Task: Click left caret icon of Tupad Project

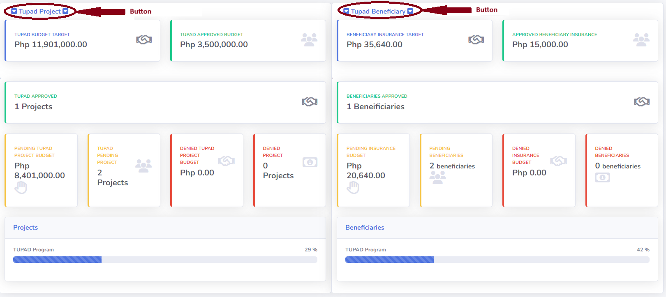Action: point(14,12)
